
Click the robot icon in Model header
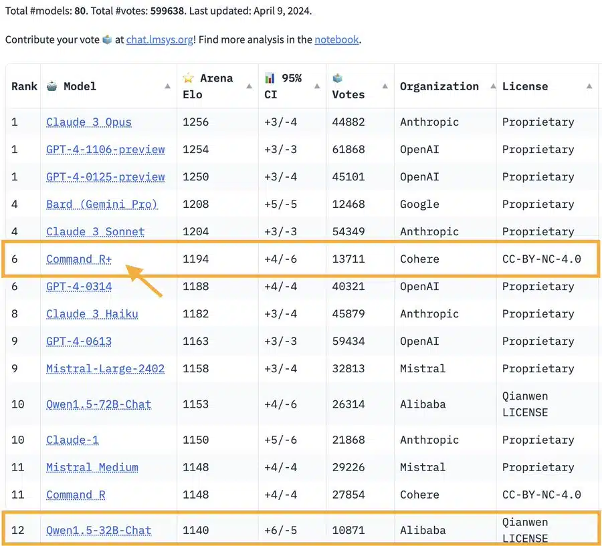[52, 86]
